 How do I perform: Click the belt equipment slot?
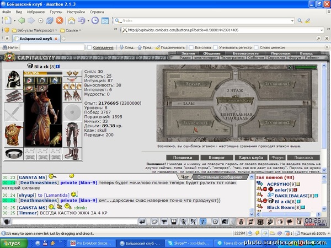14,154
